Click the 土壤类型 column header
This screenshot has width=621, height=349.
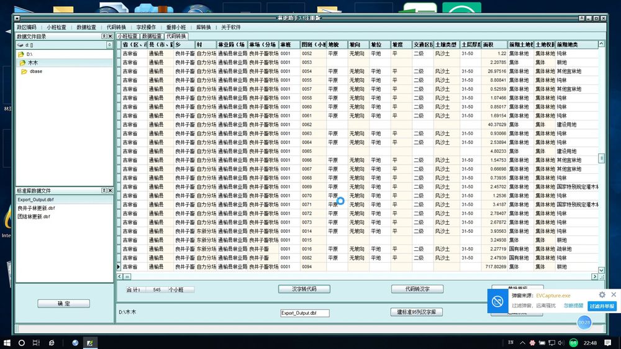(446, 44)
